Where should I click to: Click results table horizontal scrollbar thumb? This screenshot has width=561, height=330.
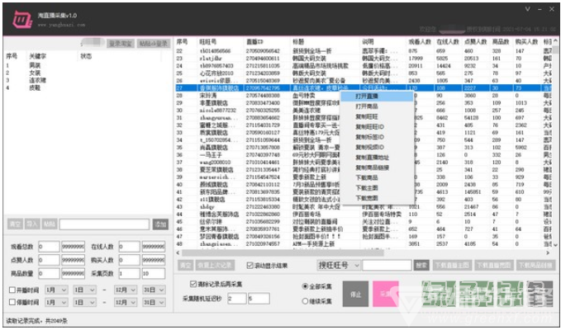[x=283, y=252]
